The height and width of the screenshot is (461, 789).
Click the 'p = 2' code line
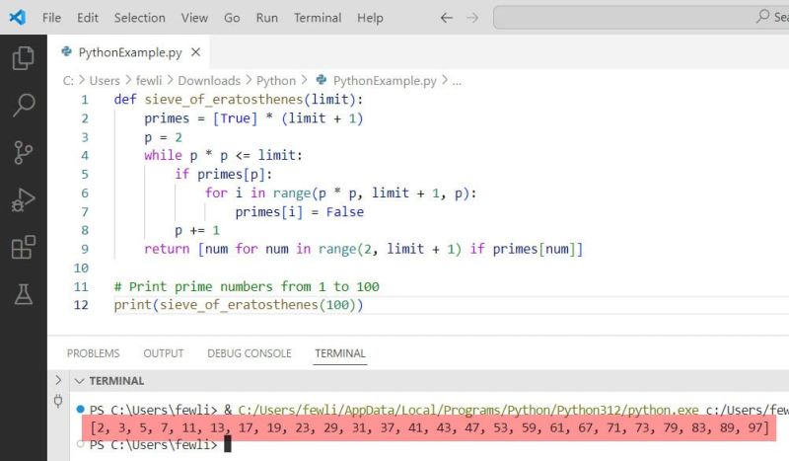click(163, 137)
